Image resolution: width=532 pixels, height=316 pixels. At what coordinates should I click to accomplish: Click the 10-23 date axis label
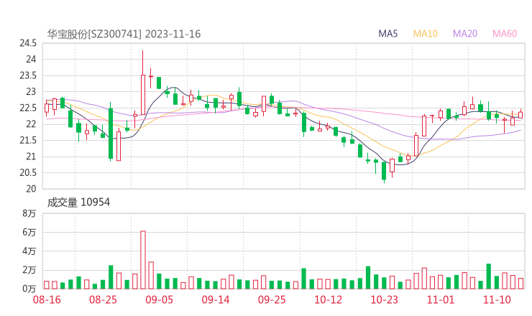point(384,299)
